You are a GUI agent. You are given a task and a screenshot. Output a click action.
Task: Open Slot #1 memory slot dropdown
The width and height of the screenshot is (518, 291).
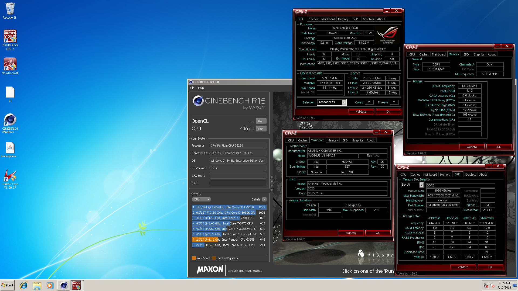pos(421,185)
